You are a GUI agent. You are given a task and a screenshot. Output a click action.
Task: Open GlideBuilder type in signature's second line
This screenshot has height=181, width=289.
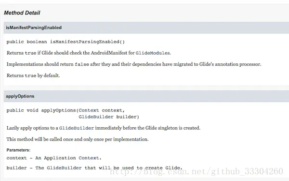[x=96, y=117]
